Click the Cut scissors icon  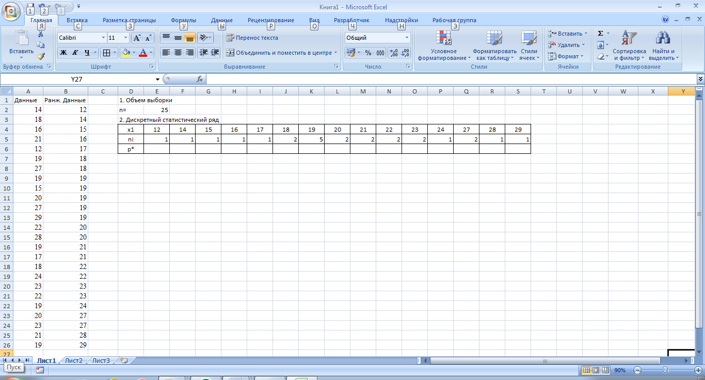tap(41, 34)
